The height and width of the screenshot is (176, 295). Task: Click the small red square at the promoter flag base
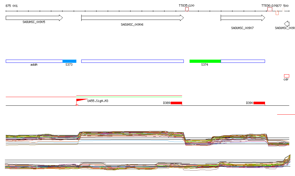point(77,105)
